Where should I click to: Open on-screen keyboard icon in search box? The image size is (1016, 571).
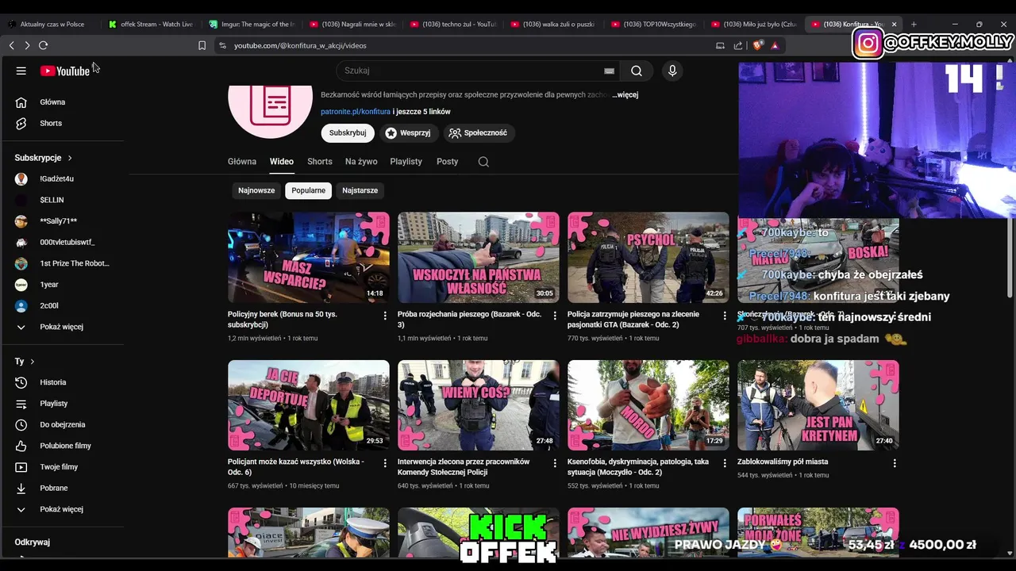tap(609, 71)
